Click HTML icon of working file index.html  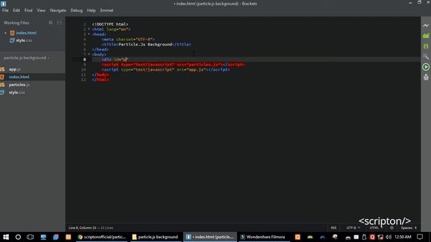tap(12, 33)
